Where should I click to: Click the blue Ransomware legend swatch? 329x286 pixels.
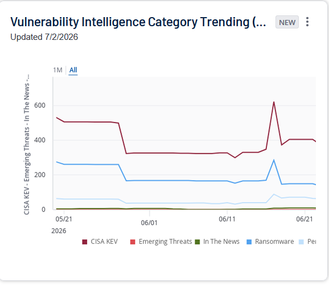[249, 242]
